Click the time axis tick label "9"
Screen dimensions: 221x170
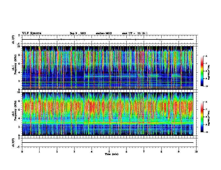[x=179, y=152]
